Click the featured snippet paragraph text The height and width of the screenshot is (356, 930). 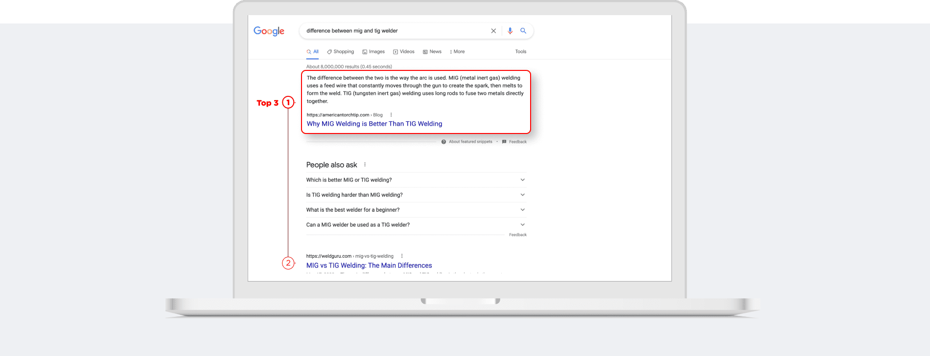pos(415,89)
